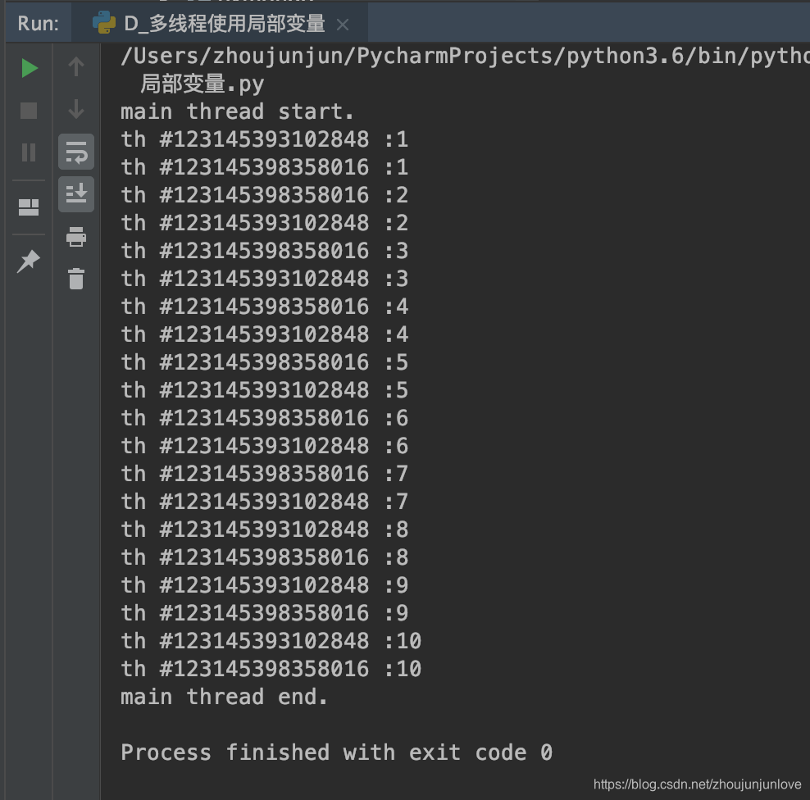Click the 'main thread start.' output line
810x800 pixels.
tap(237, 111)
